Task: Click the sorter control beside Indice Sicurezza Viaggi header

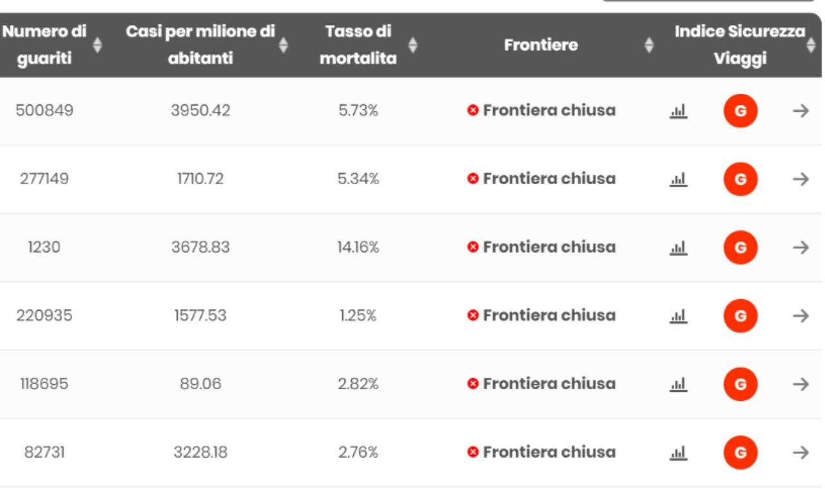Action: 811,45
